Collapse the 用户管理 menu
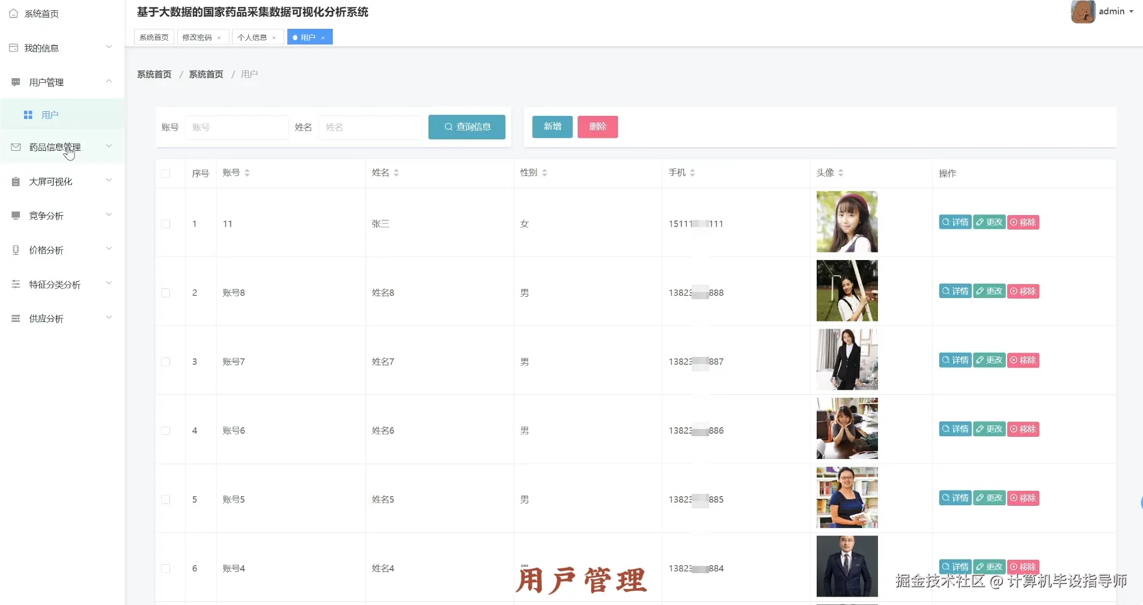Image resolution: width=1143 pixels, height=605 pixels. [109, 81]
